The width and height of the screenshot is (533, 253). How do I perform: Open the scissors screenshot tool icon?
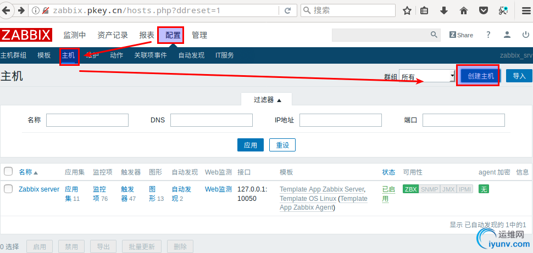pyautogui.click(x=503, y=10)
